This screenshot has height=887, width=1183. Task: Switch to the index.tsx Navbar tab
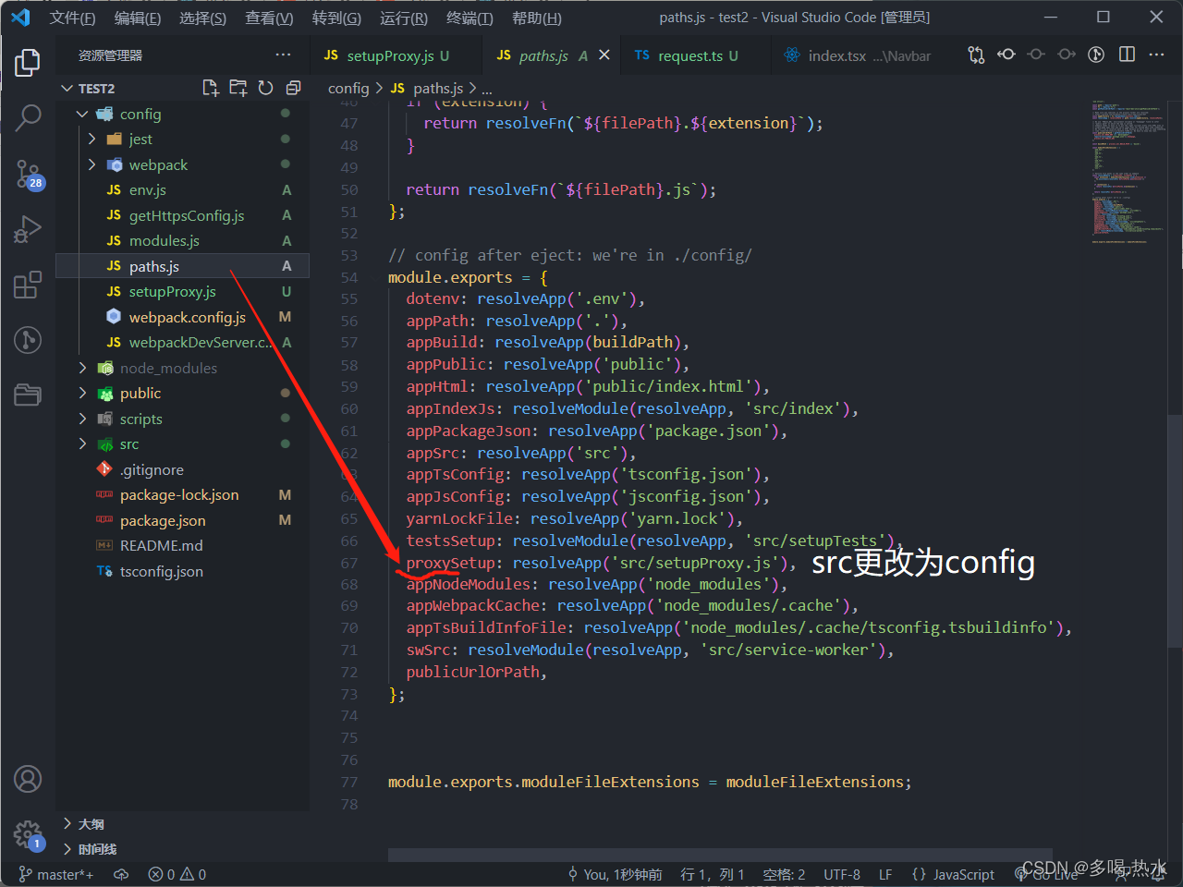click(858, 55)
